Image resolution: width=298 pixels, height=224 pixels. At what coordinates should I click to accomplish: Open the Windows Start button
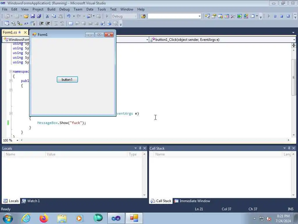click(8, 218)
